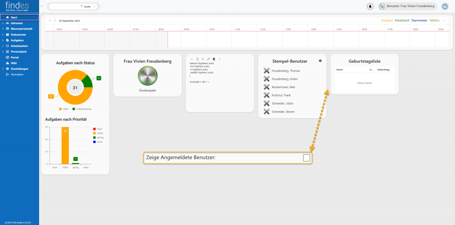
Task: Toggle the 'offen' legend entry in status chart
Action: click(x=64, y=109)
